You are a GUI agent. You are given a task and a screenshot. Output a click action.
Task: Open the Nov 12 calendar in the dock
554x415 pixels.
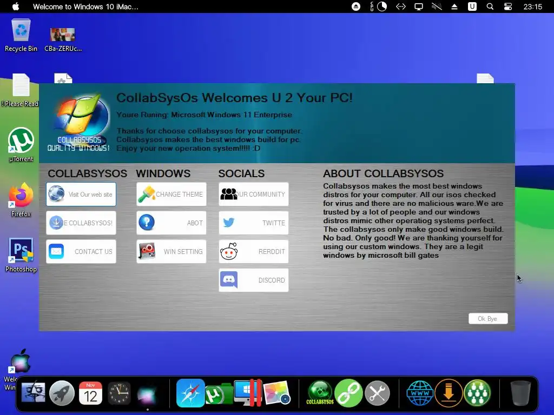point(90,393)
